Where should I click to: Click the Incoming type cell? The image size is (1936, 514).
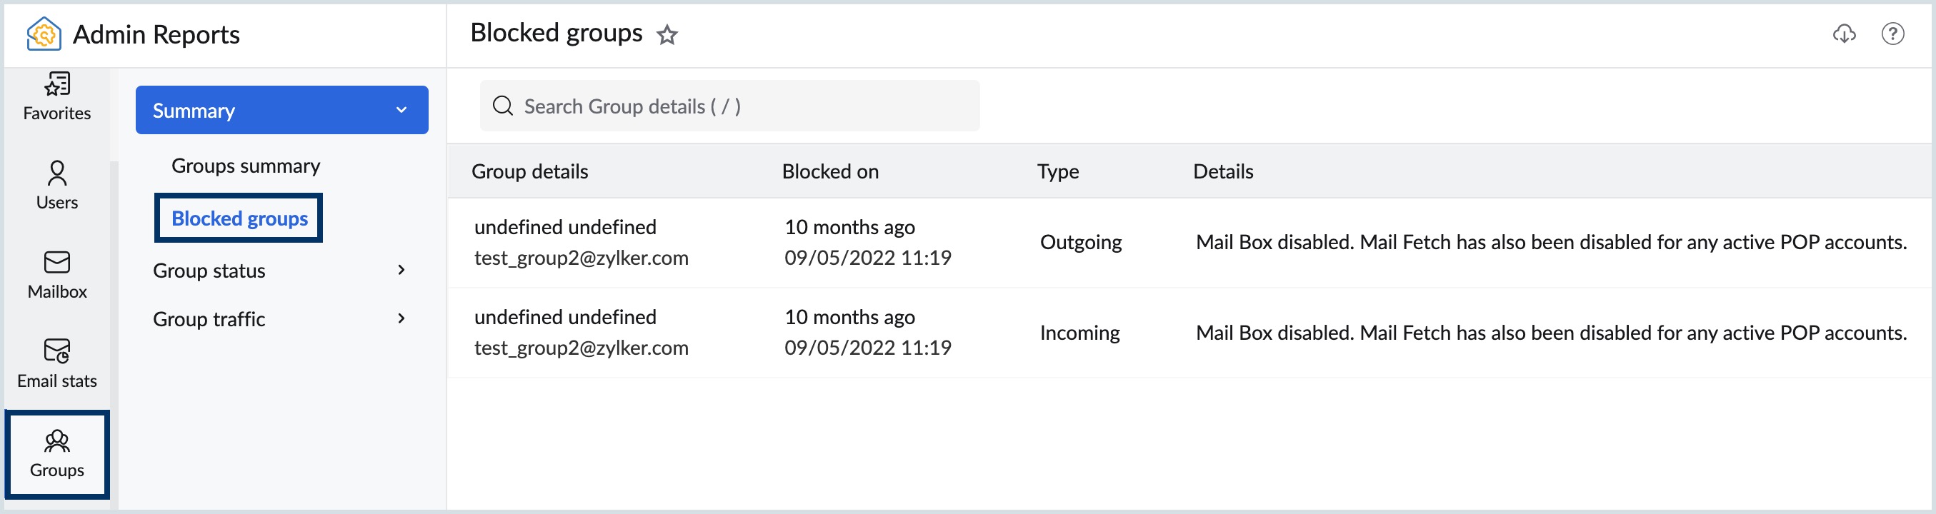point(1079,333)
